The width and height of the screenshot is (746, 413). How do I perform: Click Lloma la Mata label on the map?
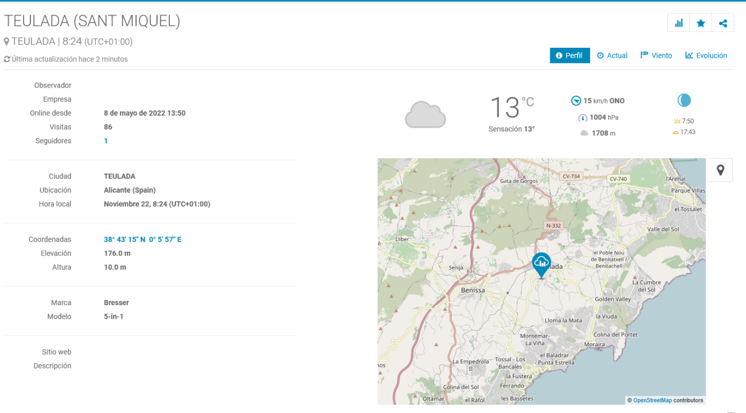click(563, 320)
